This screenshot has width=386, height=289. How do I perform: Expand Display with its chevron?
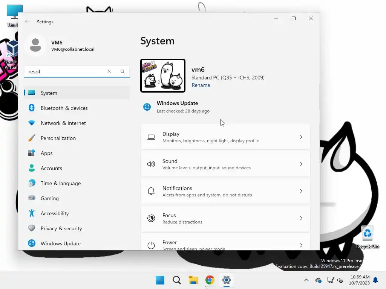click(x=301, y=137)
